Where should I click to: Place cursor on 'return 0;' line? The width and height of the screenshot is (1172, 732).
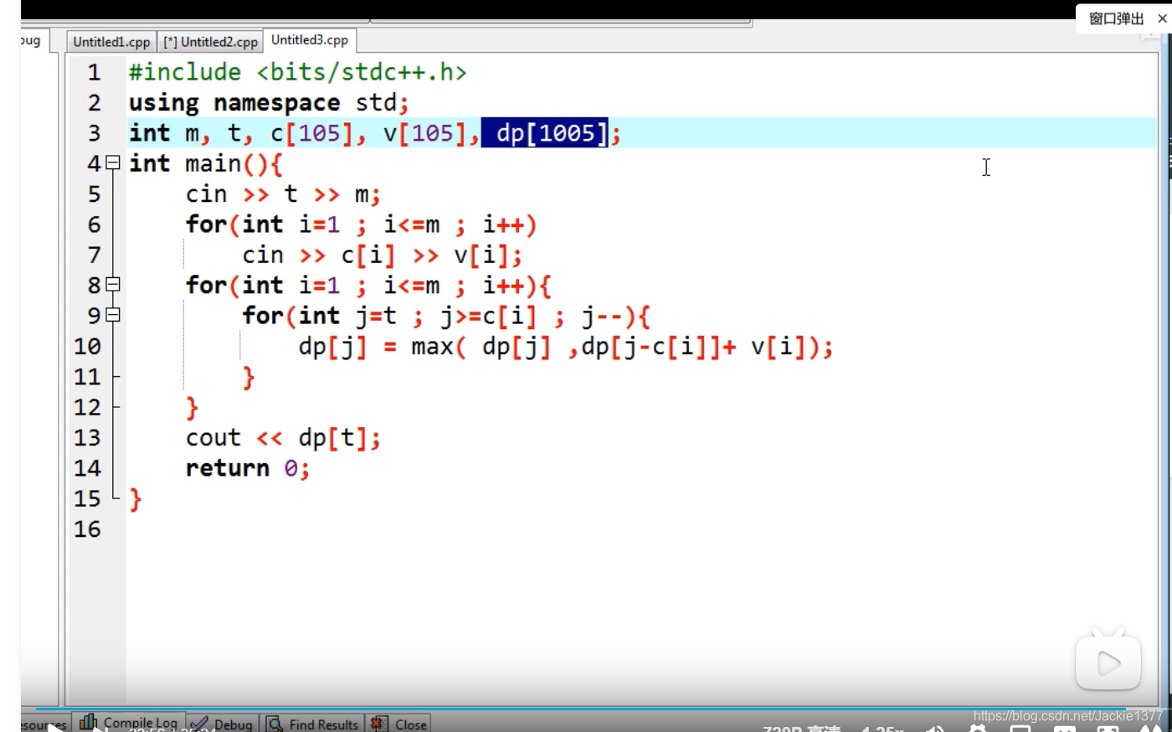coord(248,468)
